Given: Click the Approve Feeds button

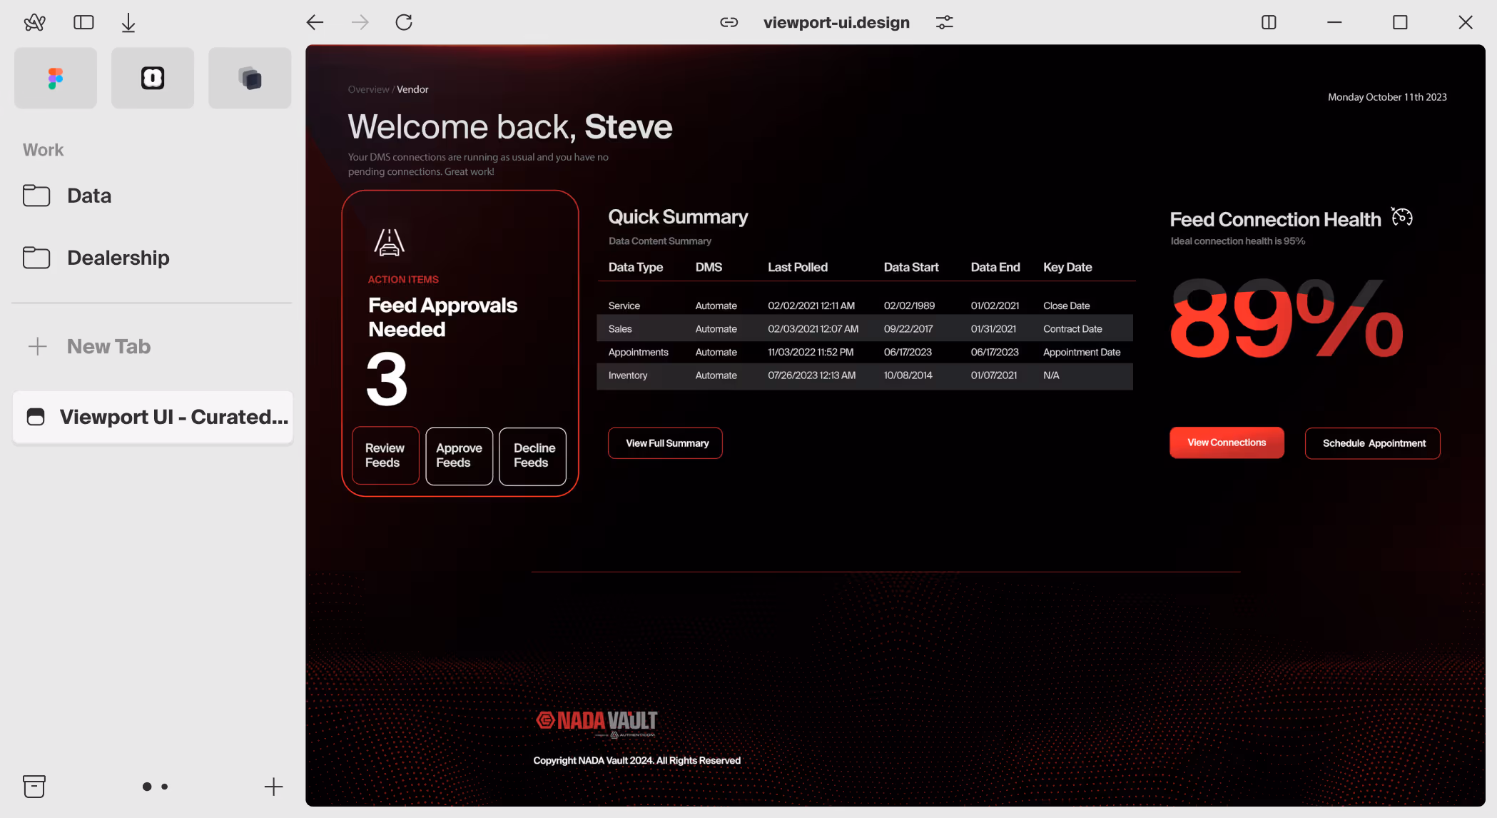Looking at the screenshot, I should point(459,455).
